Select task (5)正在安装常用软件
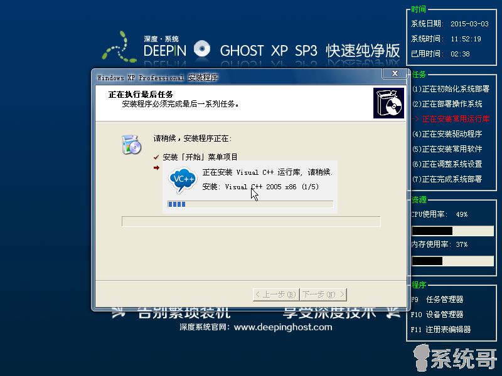 [x=447, y=149]
